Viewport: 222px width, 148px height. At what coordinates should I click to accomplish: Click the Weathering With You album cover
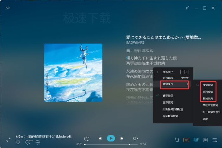[73, 72]
